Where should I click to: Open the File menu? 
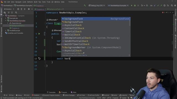pyautogui.click(x=5, y=2)
